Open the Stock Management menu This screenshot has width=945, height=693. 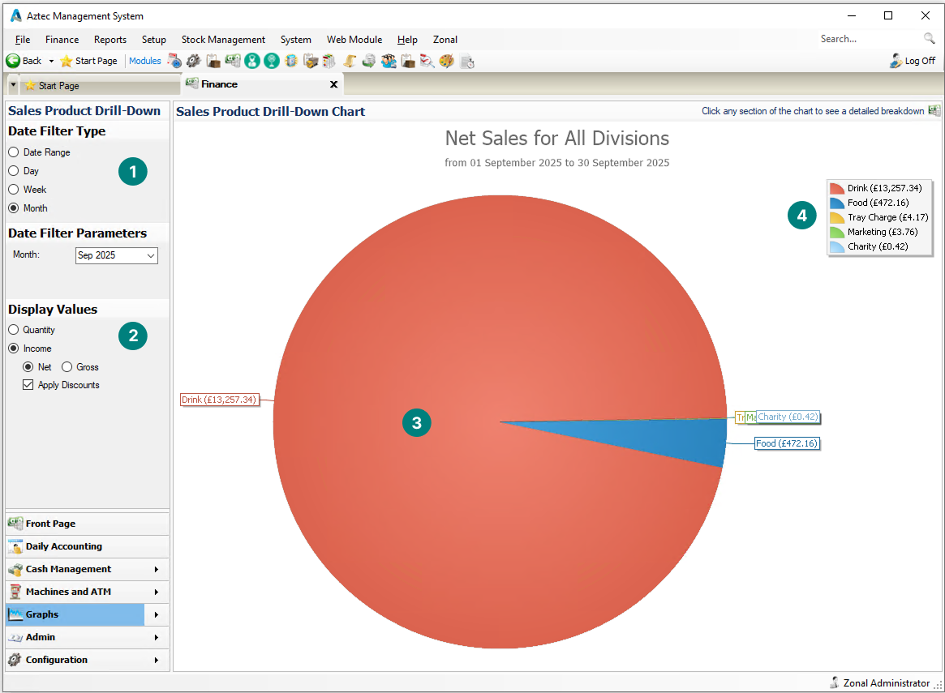coord(223,40)
